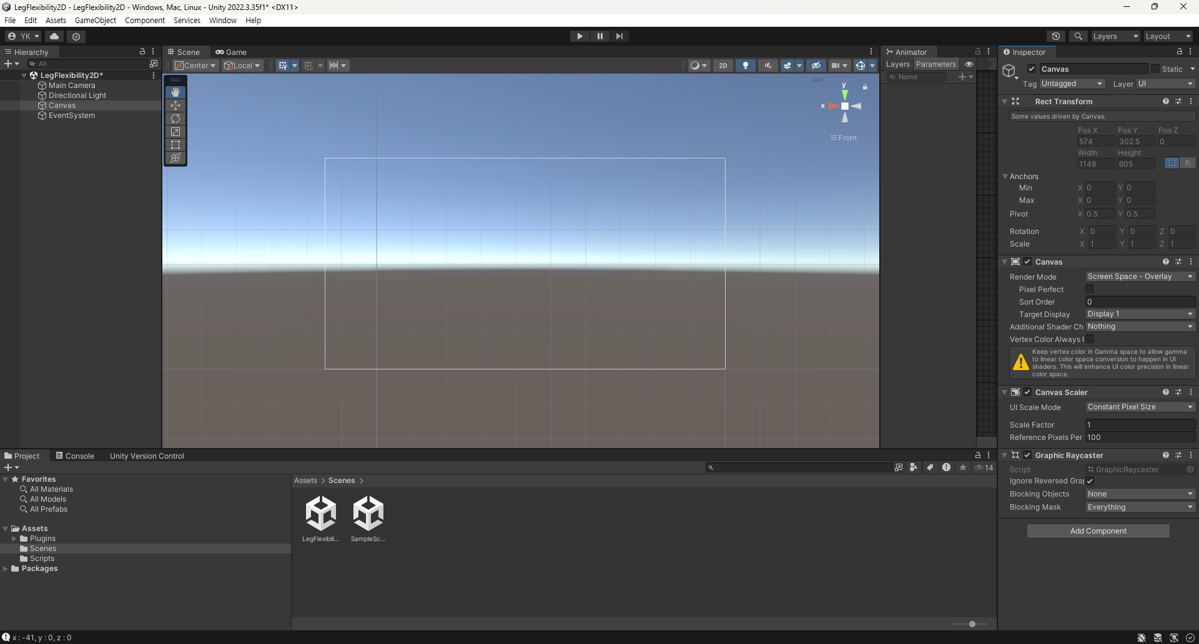1199x644 pixels.
Task: Click the Add Component button
Action: point(1098,530)
